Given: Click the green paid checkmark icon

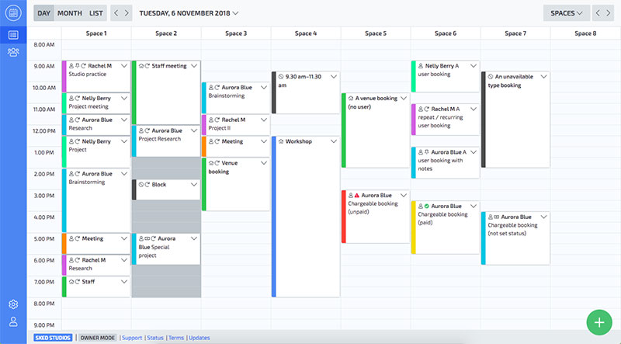Looking at the screenshot, I should pyautogui.click(x=426, y=206).
